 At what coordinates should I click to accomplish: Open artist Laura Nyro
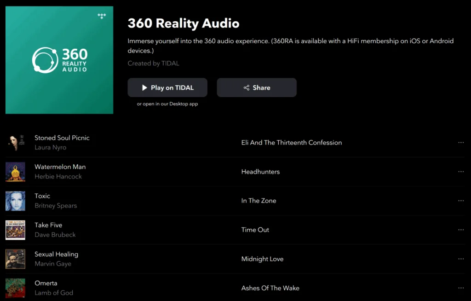click(x=51, y=147)
